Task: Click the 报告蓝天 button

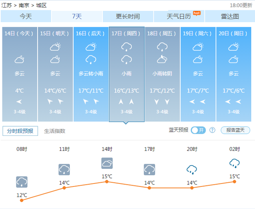Action: point(235,130)
